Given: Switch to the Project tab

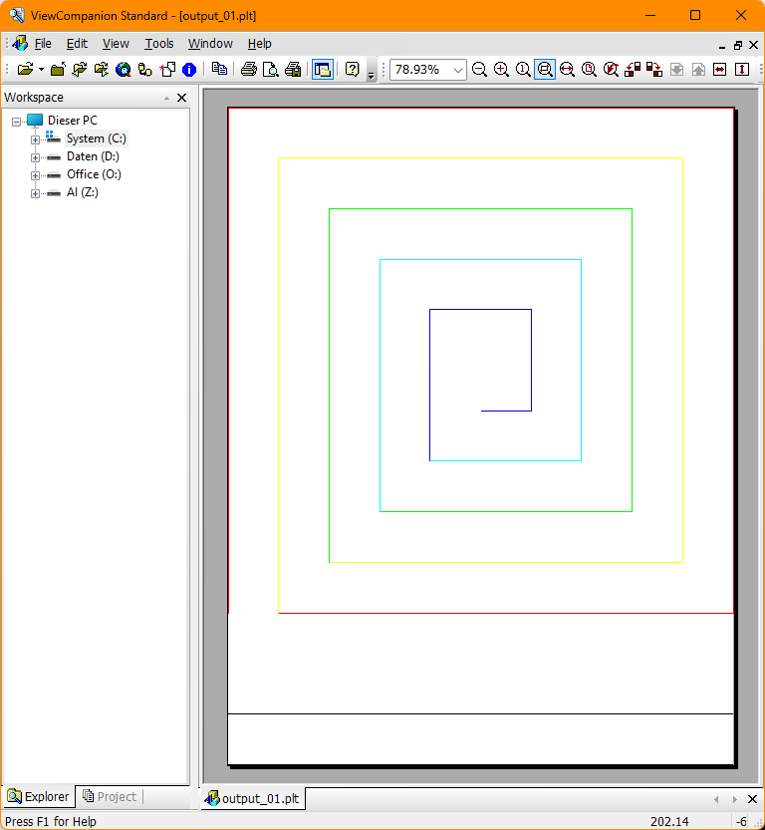Looking at the screenshot, I should coord(110,796).
